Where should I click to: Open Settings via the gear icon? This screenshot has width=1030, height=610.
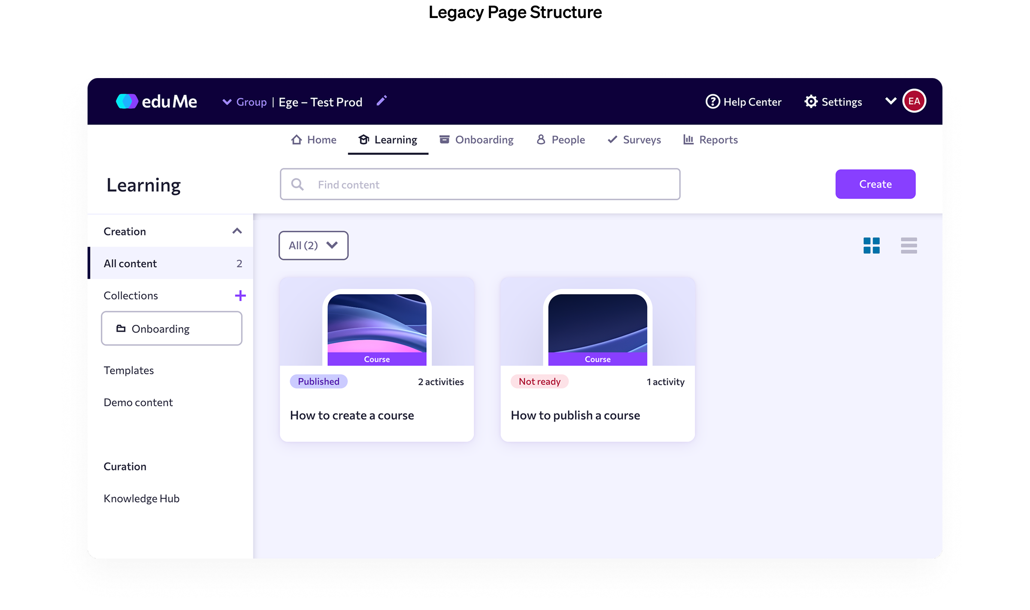coord(811,102)
